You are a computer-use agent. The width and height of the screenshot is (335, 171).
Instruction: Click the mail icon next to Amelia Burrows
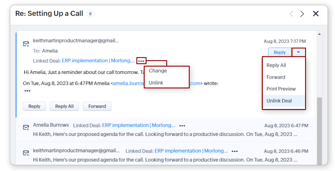coord(26,127)
